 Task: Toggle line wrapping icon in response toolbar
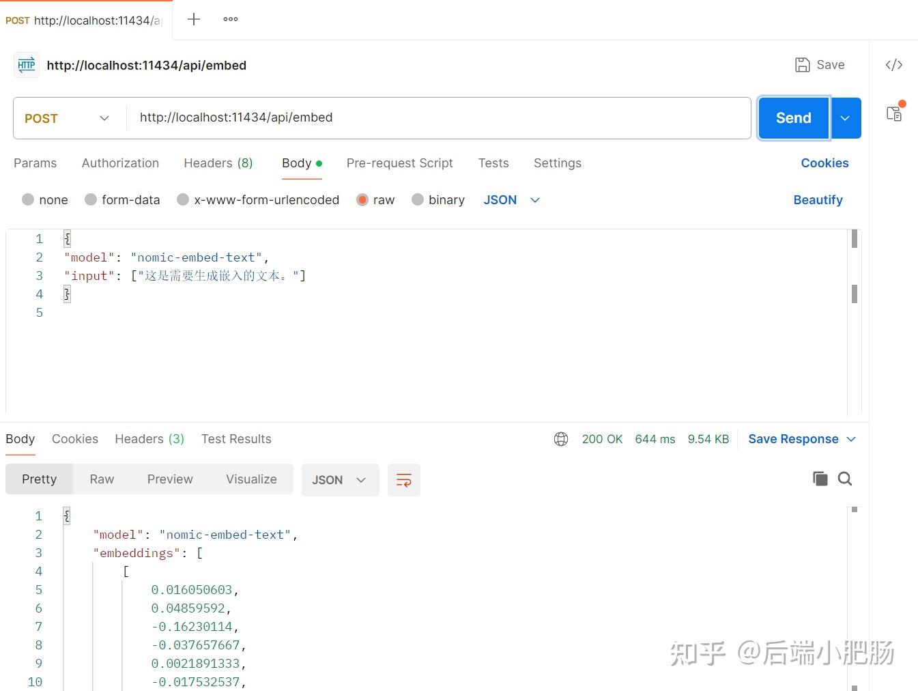click(403, 479)
